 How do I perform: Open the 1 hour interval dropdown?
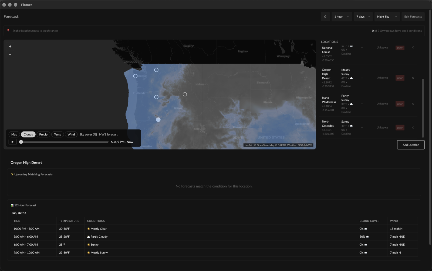pyautogui.click(x=342, y=17)
